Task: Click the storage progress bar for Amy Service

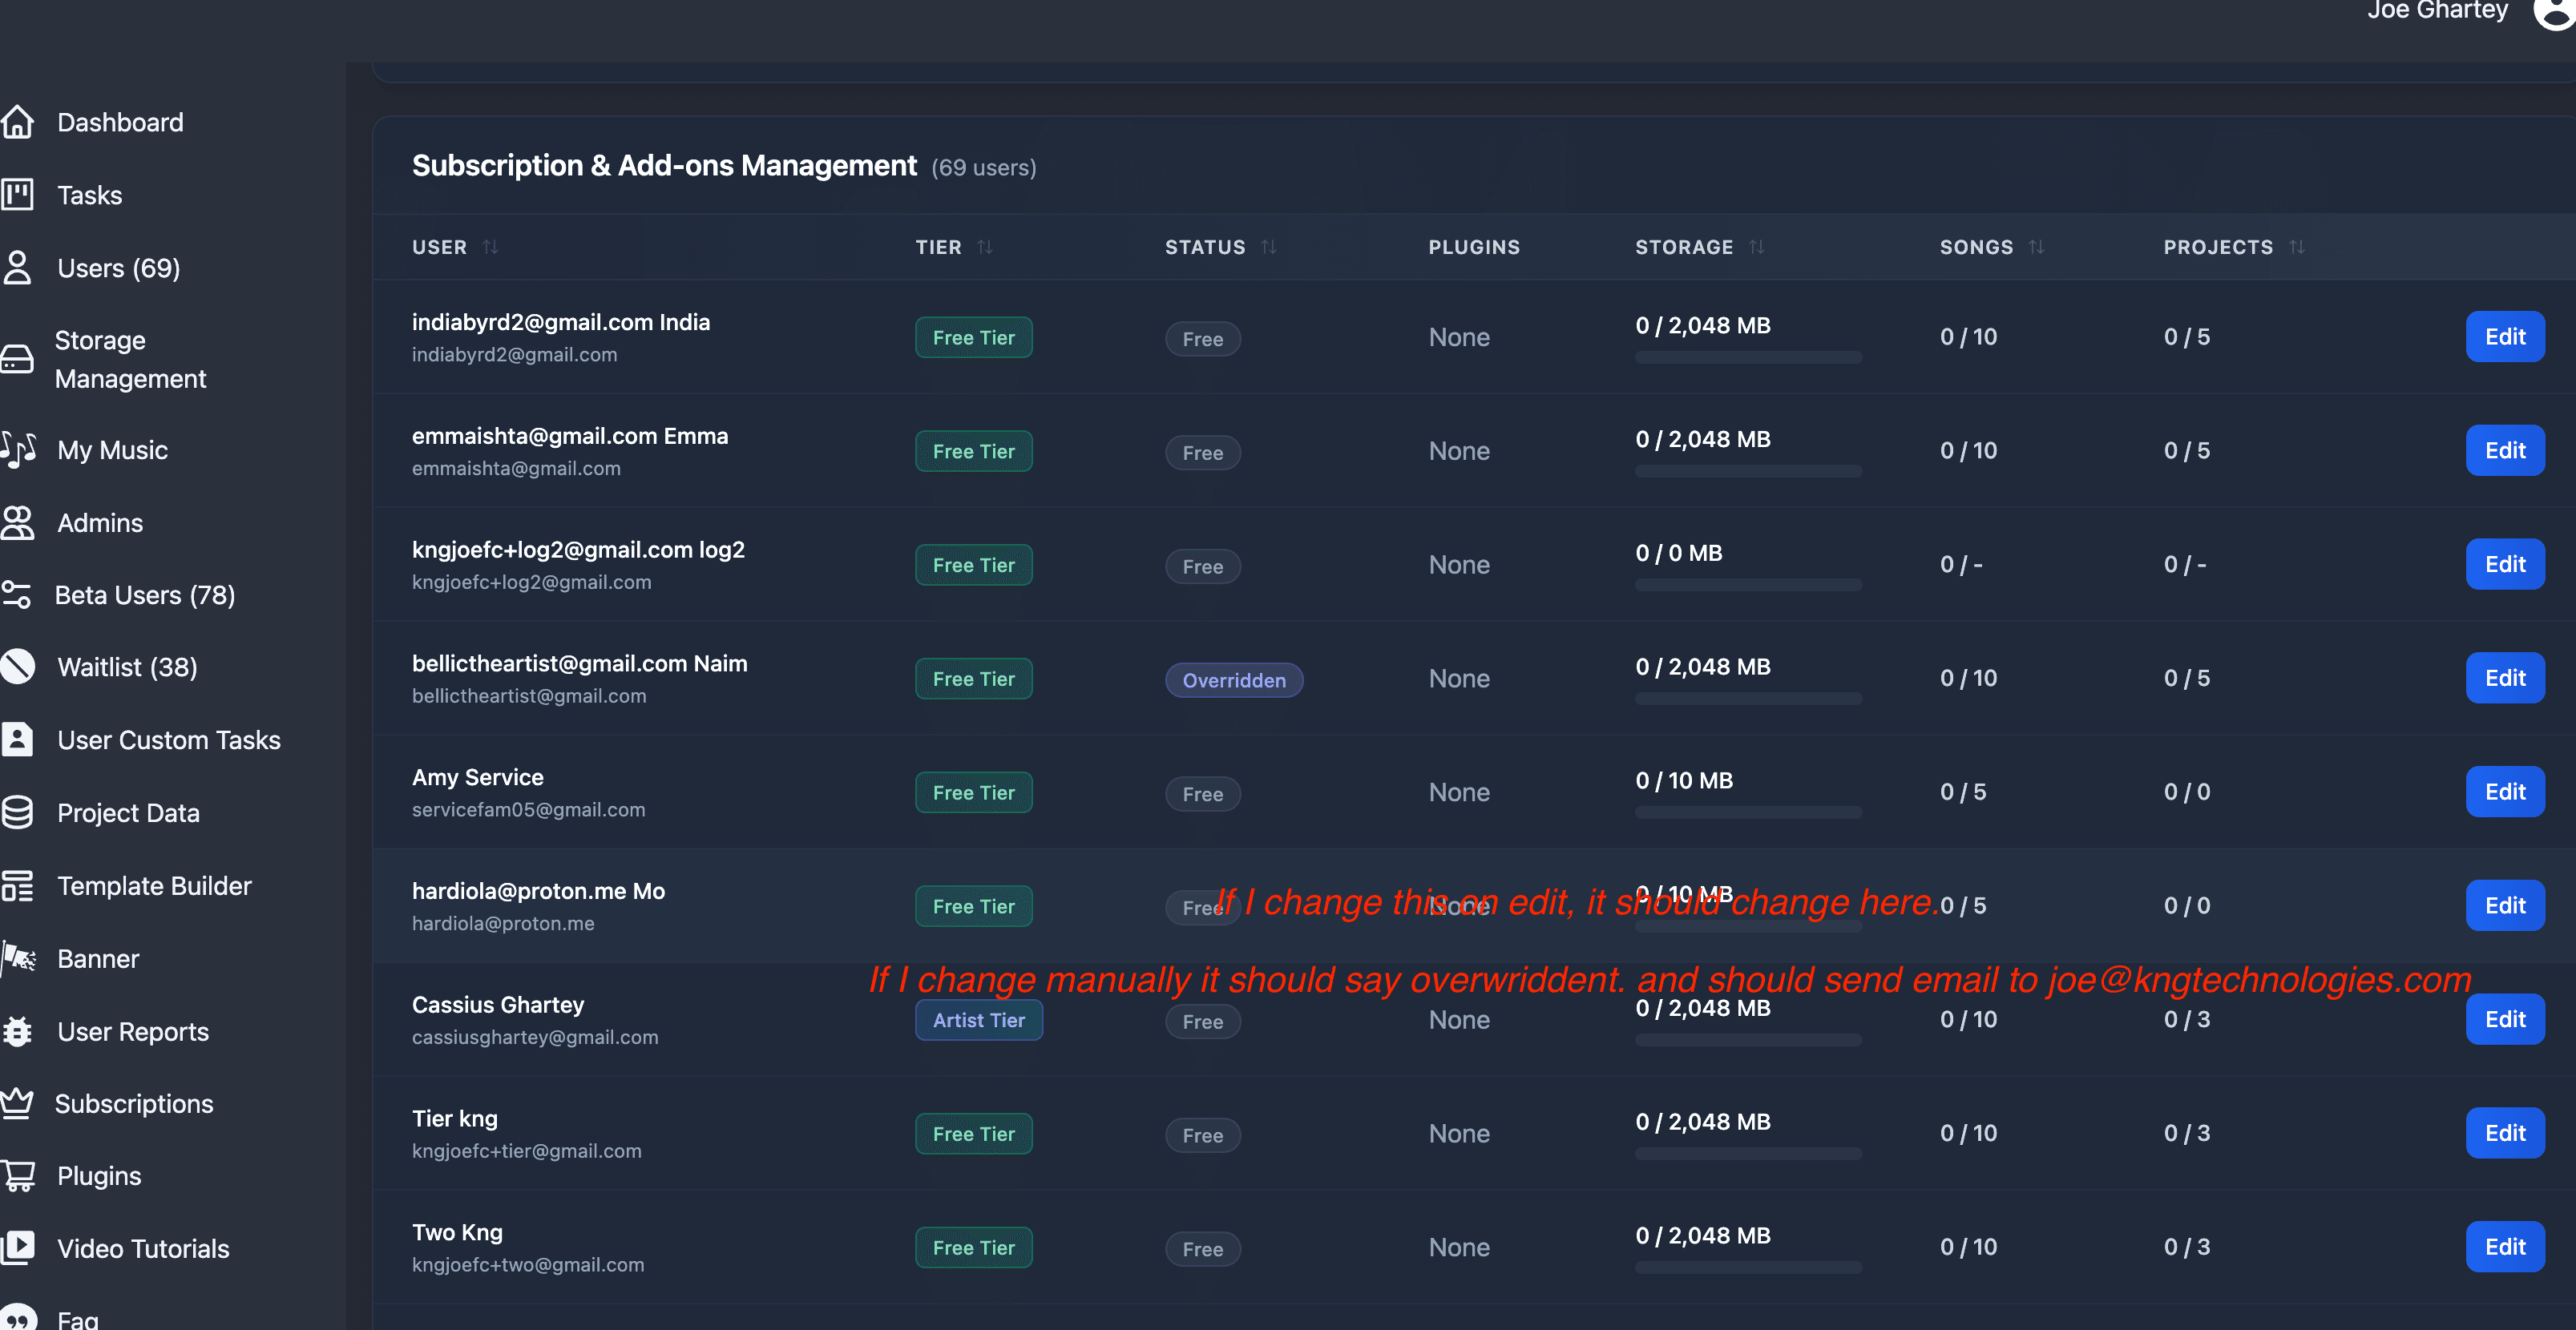Action: [1747, 812]
